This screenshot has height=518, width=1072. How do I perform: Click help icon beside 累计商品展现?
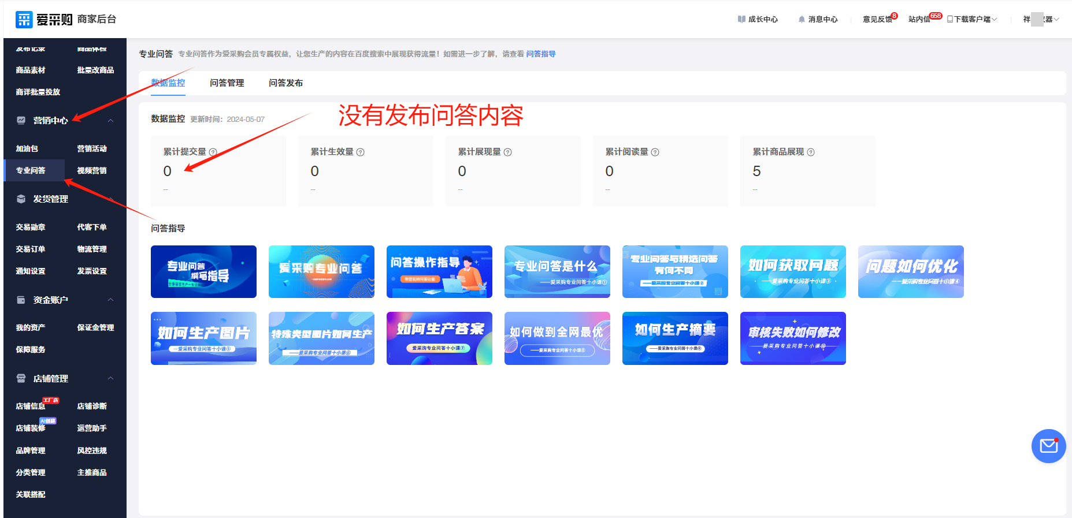tap(810, 152)
